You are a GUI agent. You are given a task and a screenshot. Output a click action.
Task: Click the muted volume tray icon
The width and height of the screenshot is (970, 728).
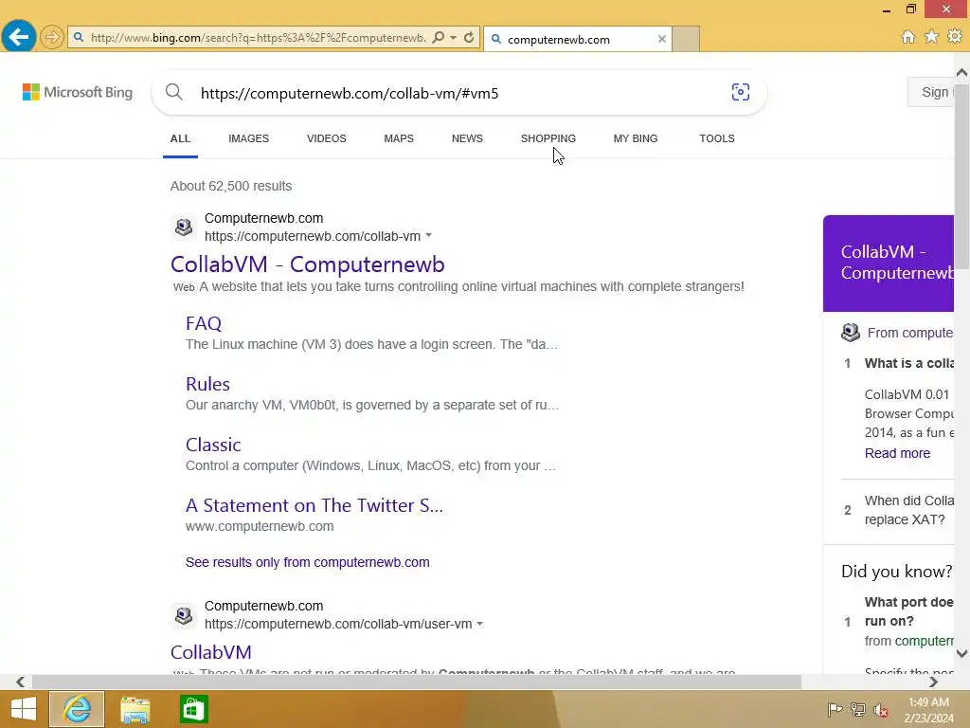pos(880,709)
